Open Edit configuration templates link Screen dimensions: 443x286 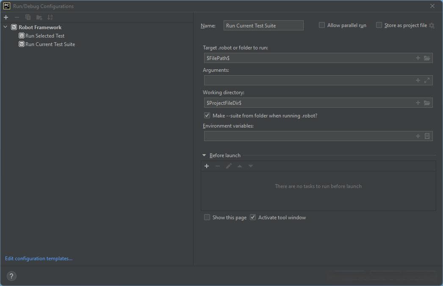click(x=39, y=259)
